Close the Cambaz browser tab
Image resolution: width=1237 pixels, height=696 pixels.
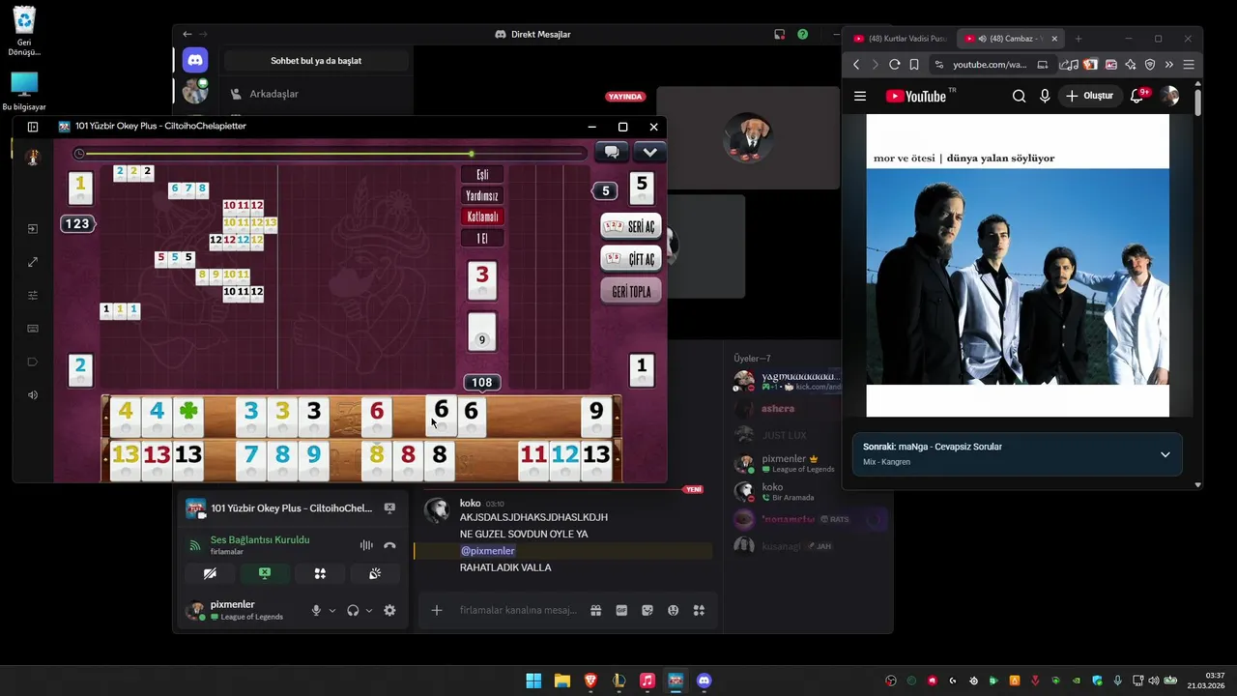[x=1054, y=39]
